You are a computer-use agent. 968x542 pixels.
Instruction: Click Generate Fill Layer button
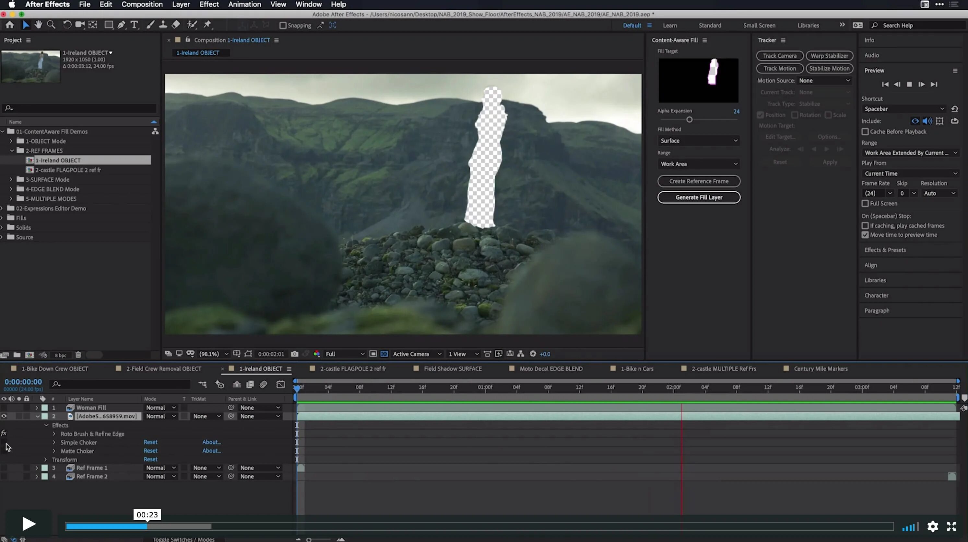click(698, 197)
